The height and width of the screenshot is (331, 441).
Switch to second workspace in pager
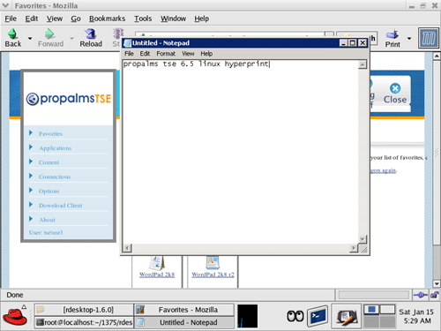point(387,310)
